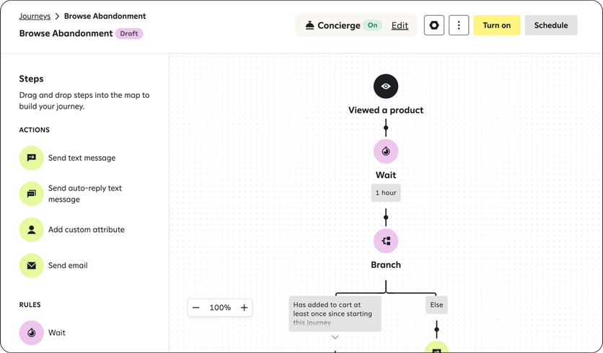Click the Wait rule icon in Steps panel
The width and height of the screenshot is (603, 353).
(32, 333)
